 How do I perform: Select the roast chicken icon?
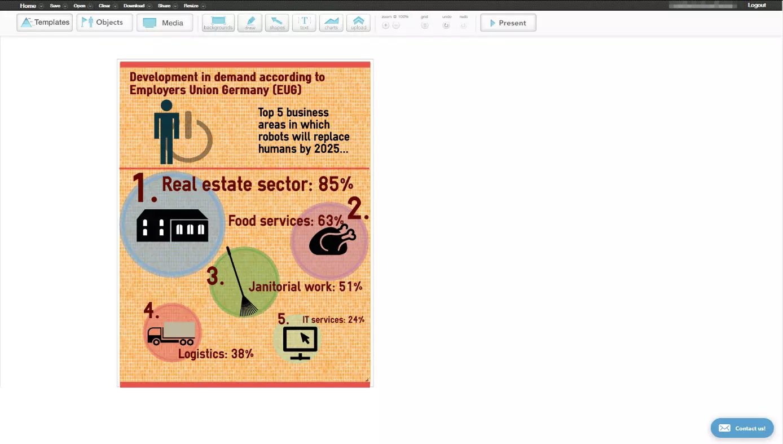[332, 239]
